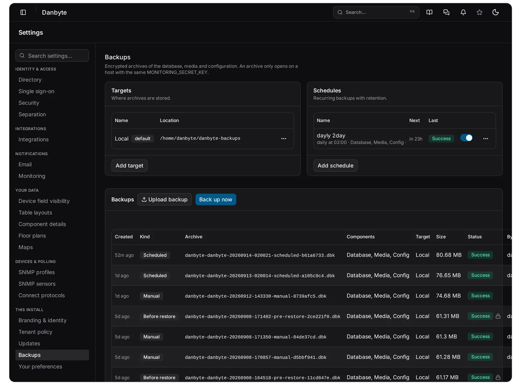Select Backups in the sidebar
Screen dimensions: 515x385
[x=52, y=355]
